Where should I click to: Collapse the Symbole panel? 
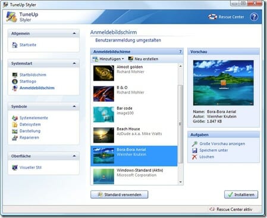click(74, 107)
